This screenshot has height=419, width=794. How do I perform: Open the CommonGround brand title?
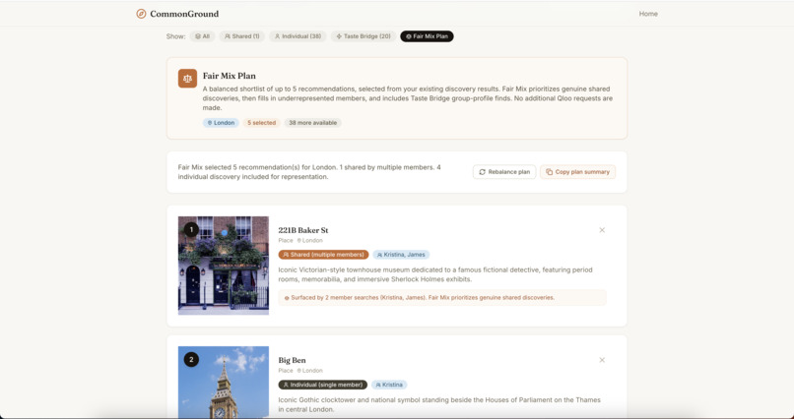[x=184, y=14]
